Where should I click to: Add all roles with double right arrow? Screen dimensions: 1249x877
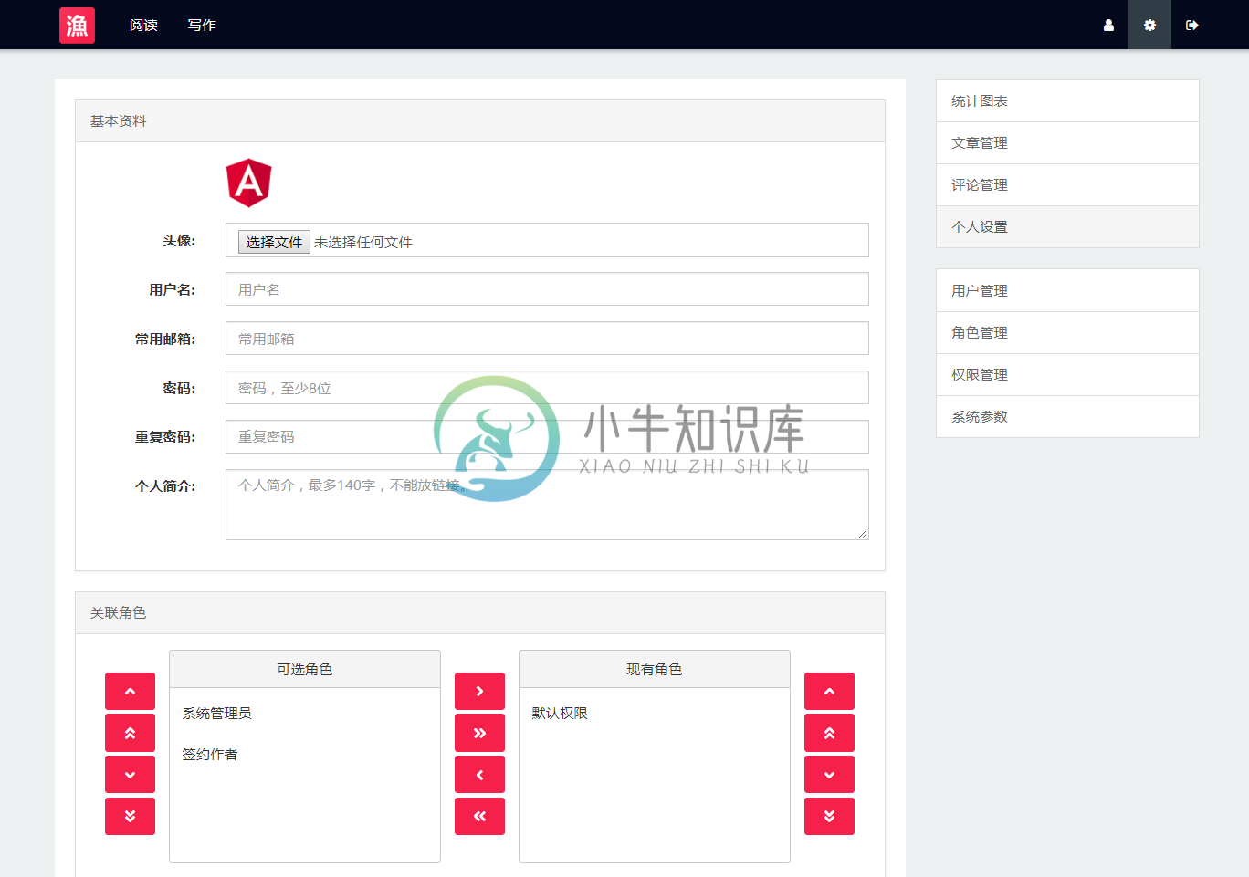click(479, 733)
